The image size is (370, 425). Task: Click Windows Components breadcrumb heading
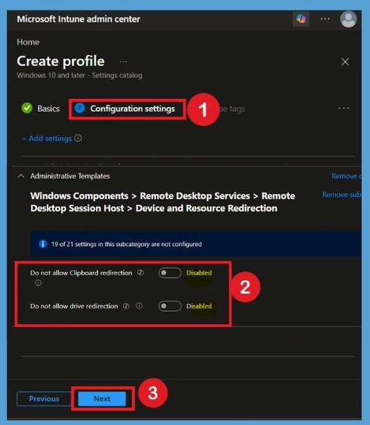163,202
